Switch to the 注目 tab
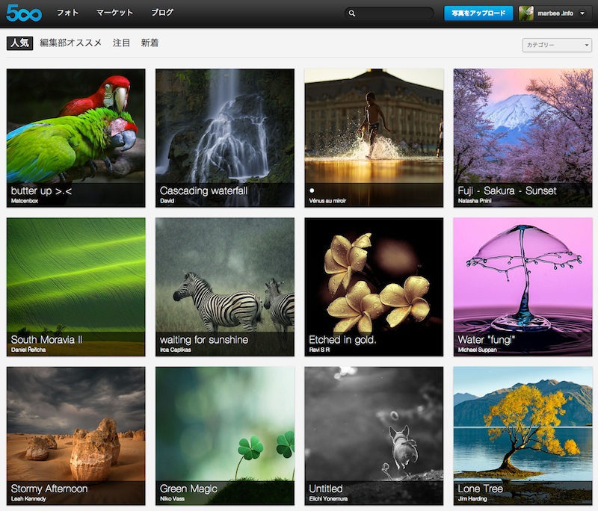 (x=121, y=43)
